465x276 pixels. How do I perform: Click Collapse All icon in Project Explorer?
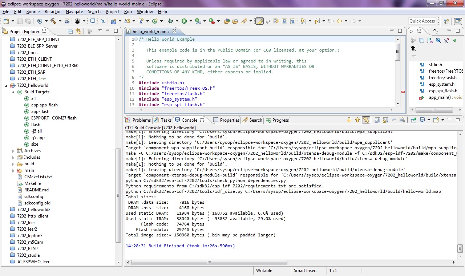tap(70, 31)
